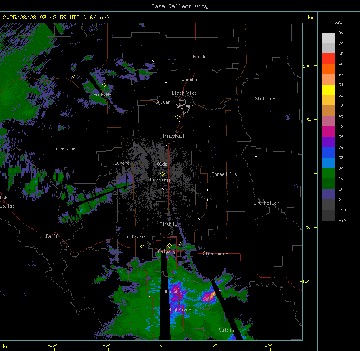Click the magenta storm core east of Okotoks
360x351 pixels.
[209, 296]
